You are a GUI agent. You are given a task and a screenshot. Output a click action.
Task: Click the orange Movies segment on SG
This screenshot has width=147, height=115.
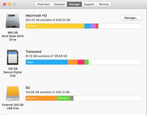pos(41,98)
